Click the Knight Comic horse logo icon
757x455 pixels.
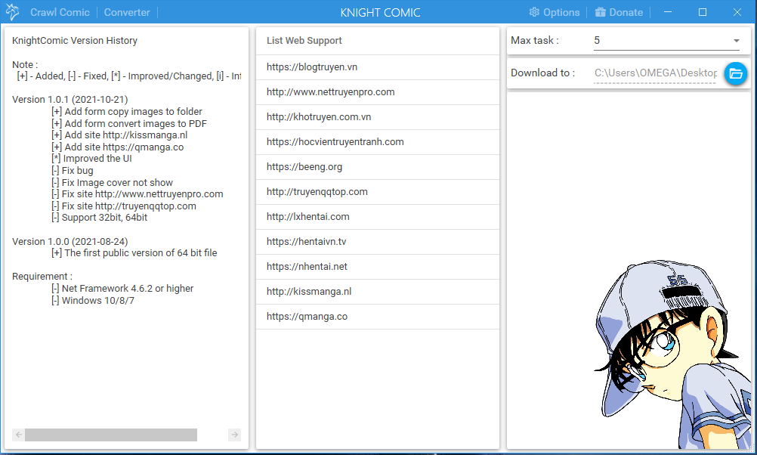click(13, 11)
